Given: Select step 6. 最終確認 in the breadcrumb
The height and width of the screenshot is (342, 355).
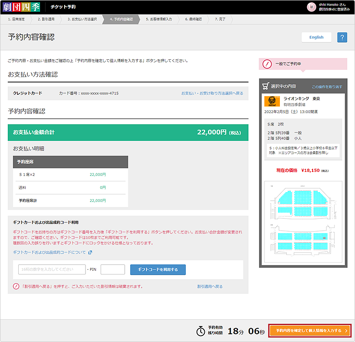Looking at the screenshot, I should (x=193, y=19).
